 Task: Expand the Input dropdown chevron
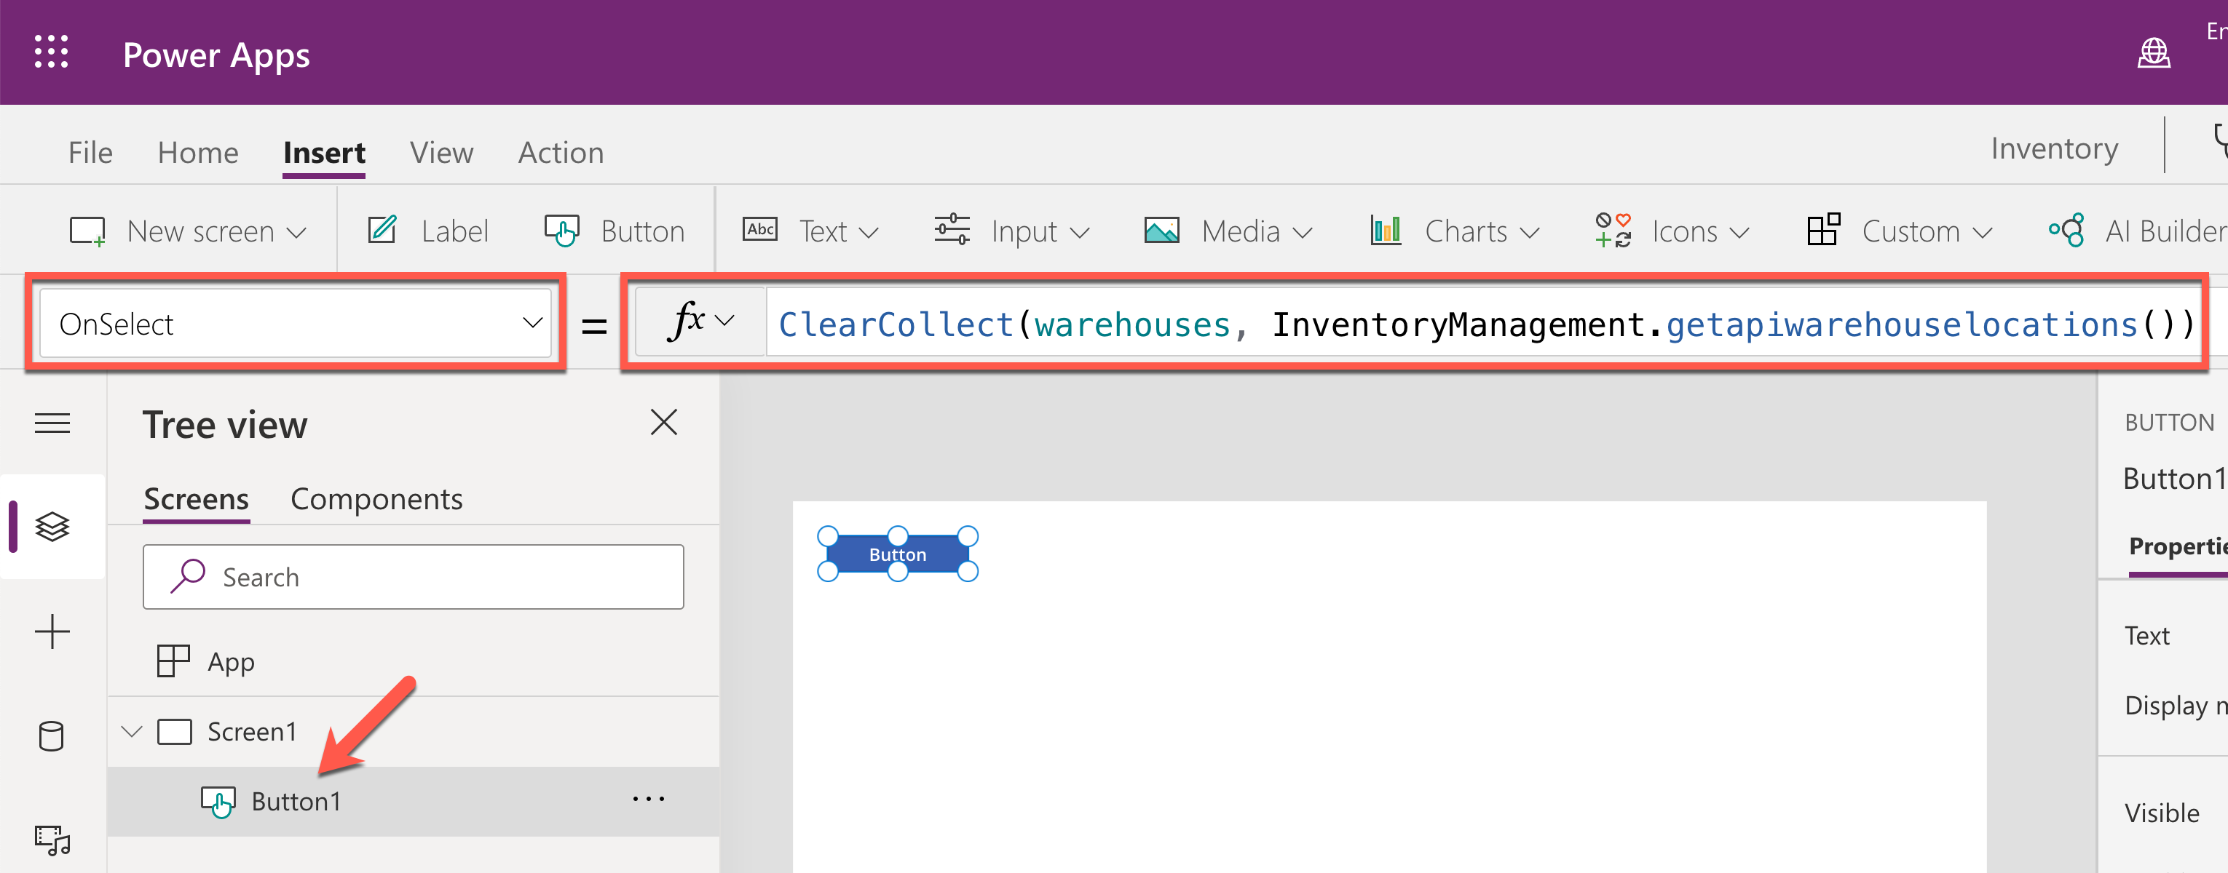(x=1079, y=233)
